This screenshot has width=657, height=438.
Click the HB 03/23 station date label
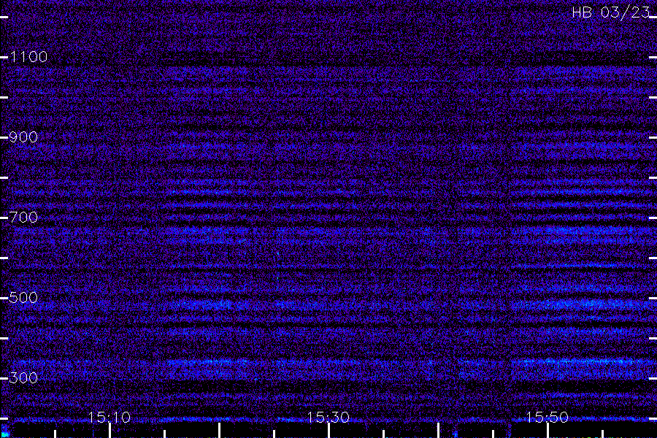(611, 12)
